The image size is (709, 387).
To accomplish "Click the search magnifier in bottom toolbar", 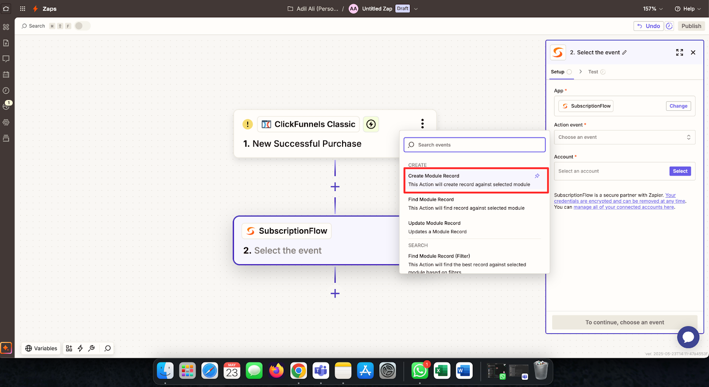I will [108, 348].
